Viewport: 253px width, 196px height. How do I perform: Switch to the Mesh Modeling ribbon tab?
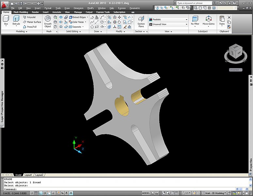pos(21,12)
